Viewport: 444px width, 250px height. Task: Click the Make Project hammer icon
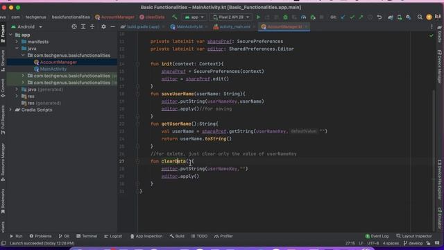point(174,17)
